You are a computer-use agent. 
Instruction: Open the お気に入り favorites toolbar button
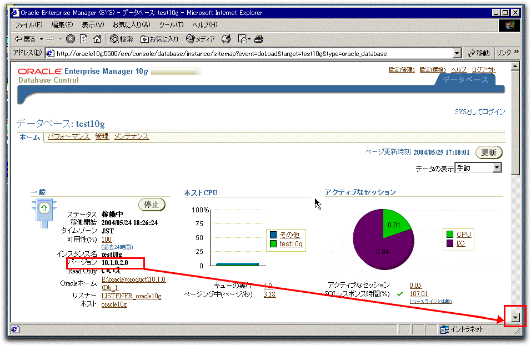click(x=159, y=39)
